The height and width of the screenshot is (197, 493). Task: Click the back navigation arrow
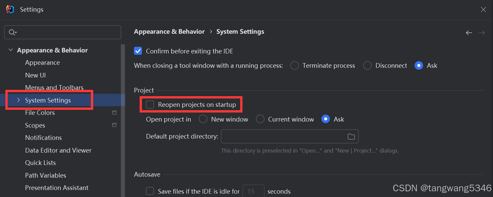coord(469,33)
